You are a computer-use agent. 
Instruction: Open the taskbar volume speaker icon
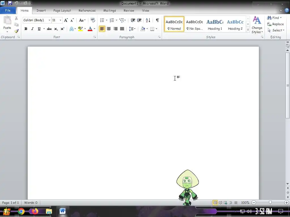pyautogui.click(x=249, y=211)
